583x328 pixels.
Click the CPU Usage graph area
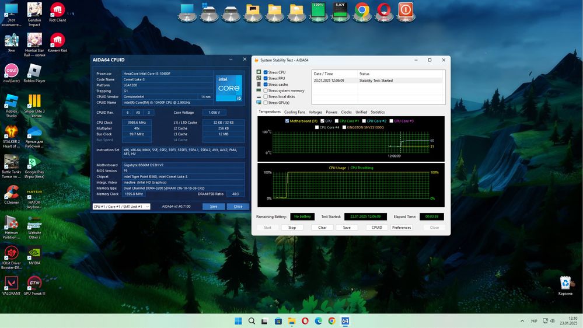coord(351,185)
